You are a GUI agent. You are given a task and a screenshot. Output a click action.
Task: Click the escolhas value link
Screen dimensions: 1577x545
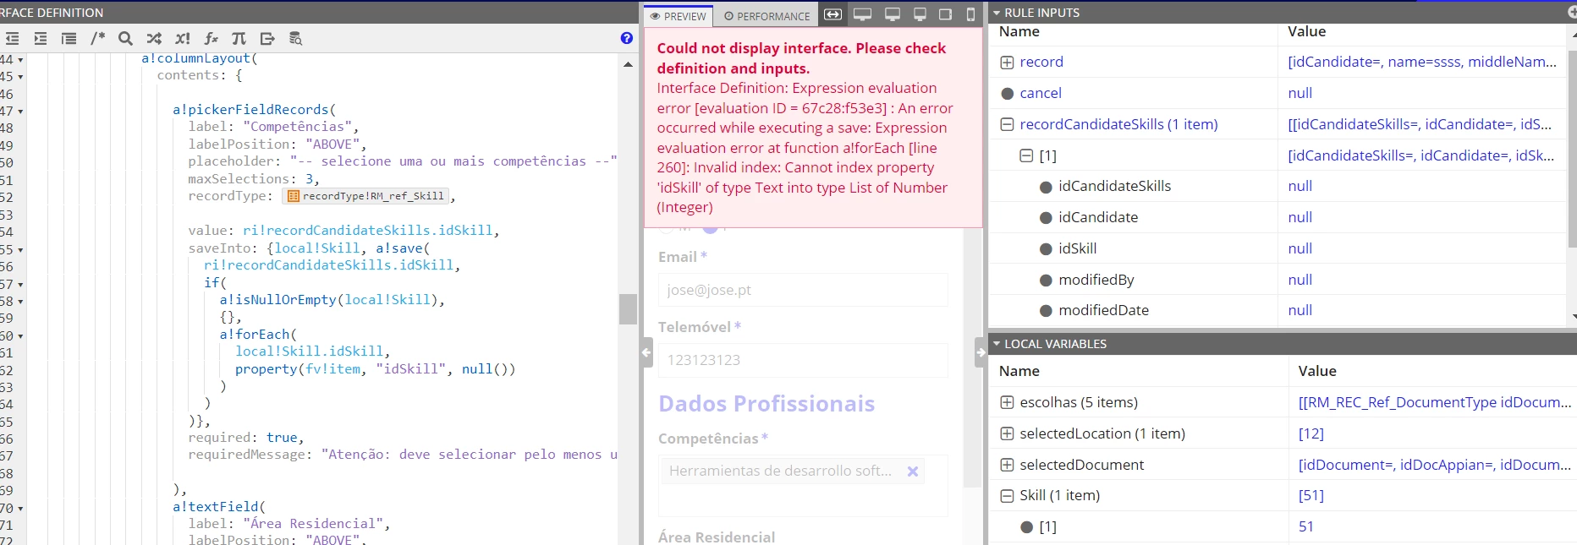pyautogui.click(x=1435, y=402)
